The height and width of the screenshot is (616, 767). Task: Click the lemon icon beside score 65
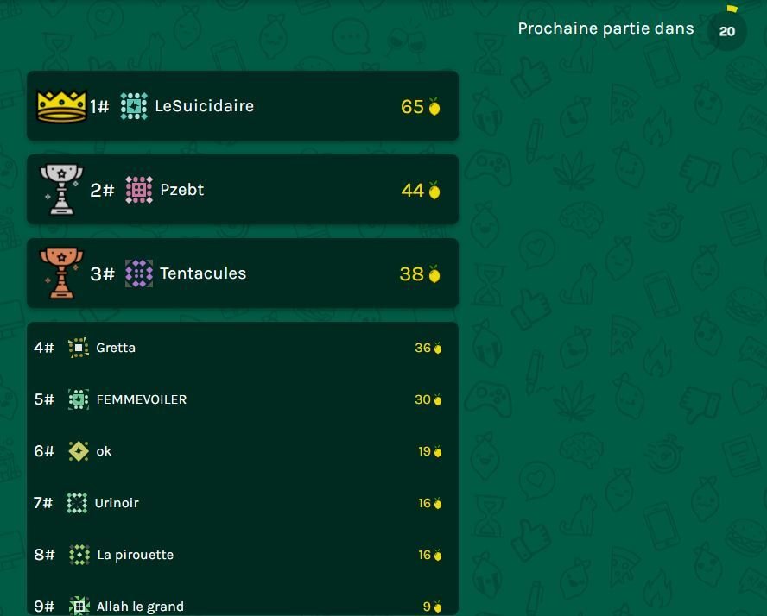pyautogui.click(x=434, y=106)
